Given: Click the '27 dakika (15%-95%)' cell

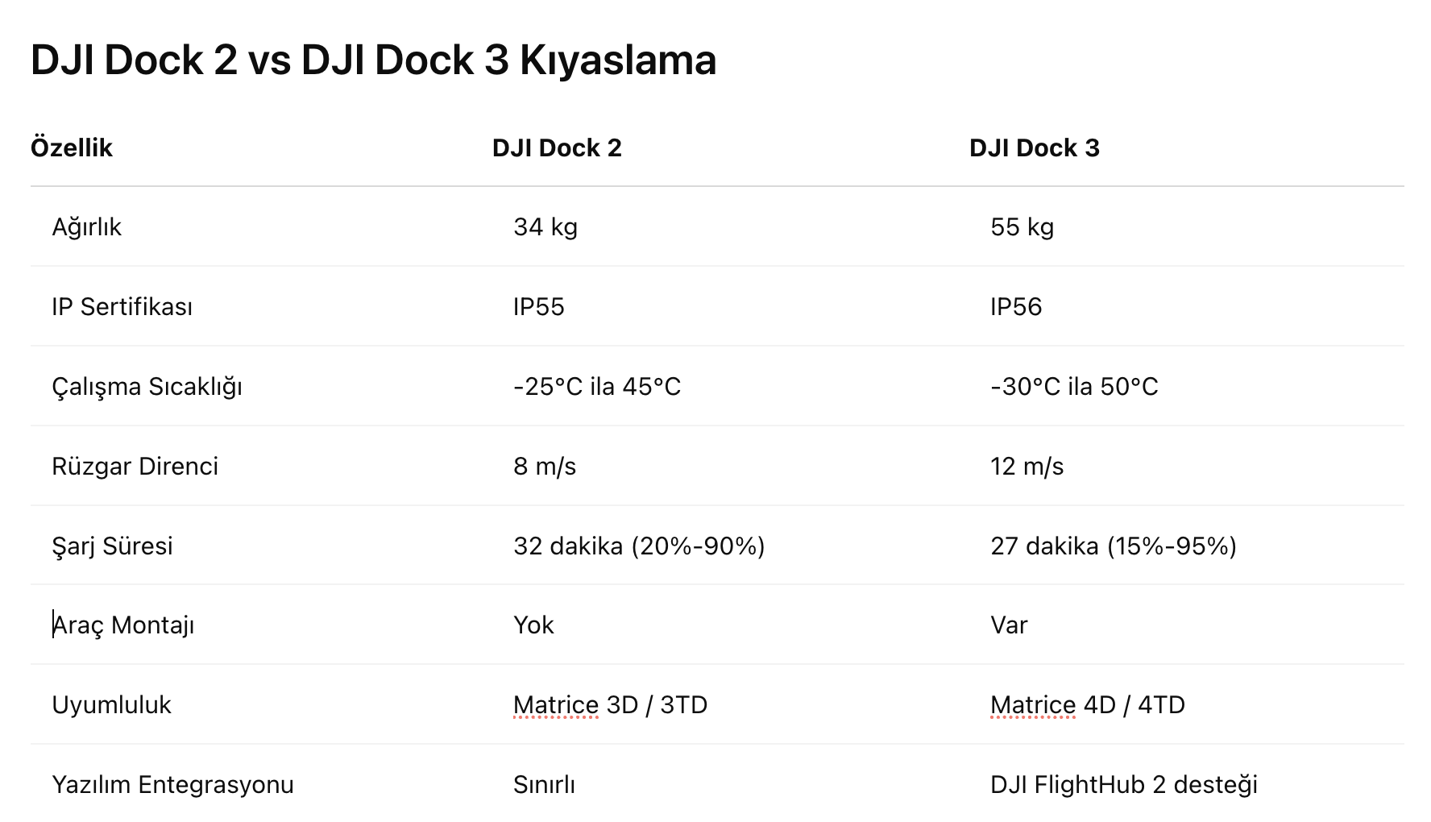Looking at the screenshot, I should [x=1113, y=546].
